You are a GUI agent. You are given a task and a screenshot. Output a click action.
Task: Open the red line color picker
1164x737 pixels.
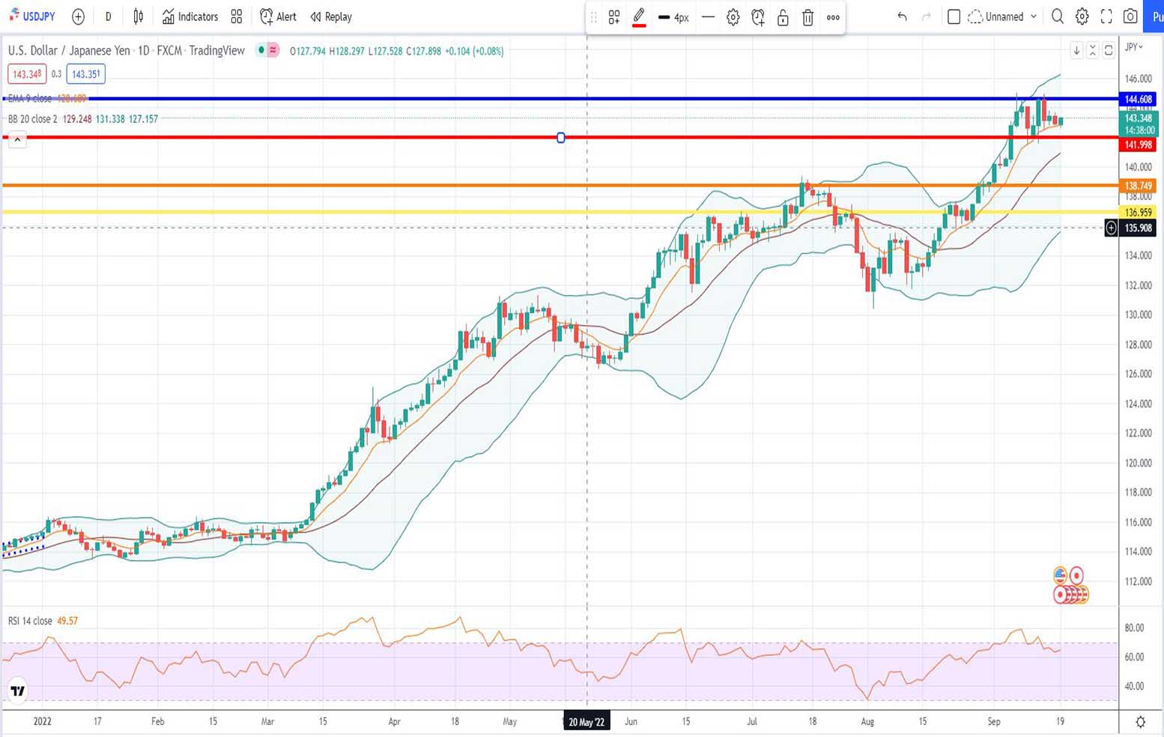point(638,17)
